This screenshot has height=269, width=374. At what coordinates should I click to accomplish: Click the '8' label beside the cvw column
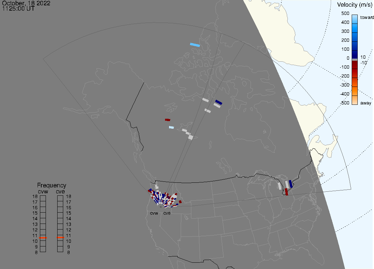coord(36,253)
